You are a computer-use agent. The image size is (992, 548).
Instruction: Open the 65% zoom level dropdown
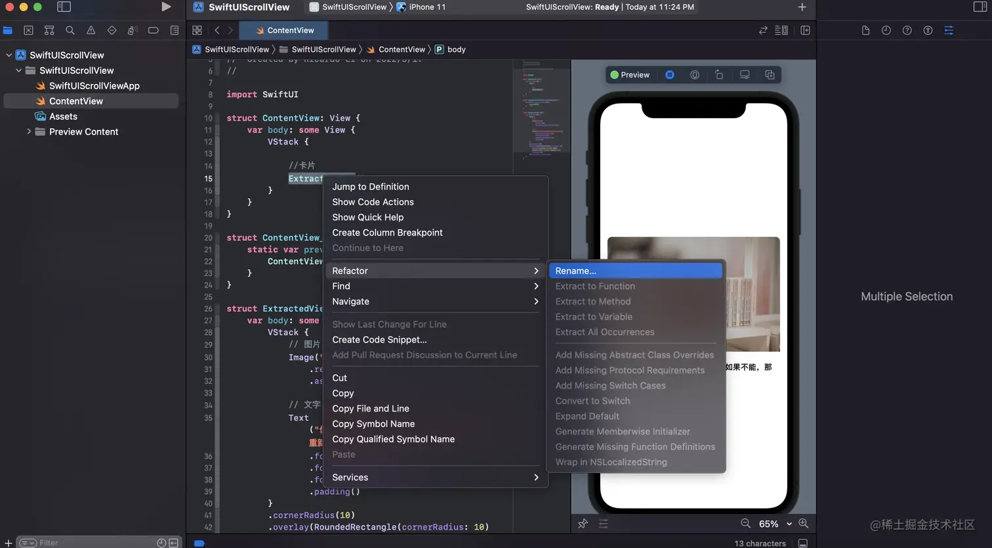(x=775, y=524)
